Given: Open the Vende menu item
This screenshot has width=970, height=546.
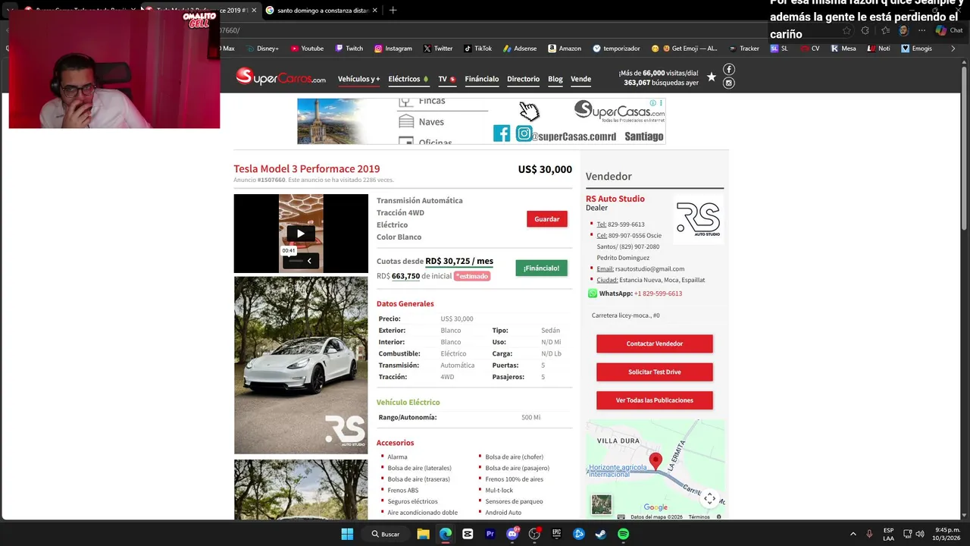Looking at the screenshot, I should [x=580, y=79].
